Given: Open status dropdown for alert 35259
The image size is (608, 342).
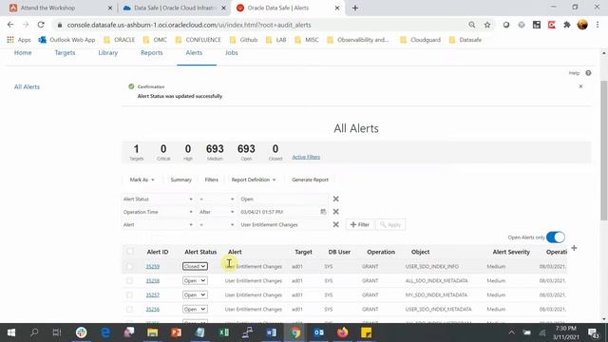Looking at the screenshot, I should coord(195,266).
